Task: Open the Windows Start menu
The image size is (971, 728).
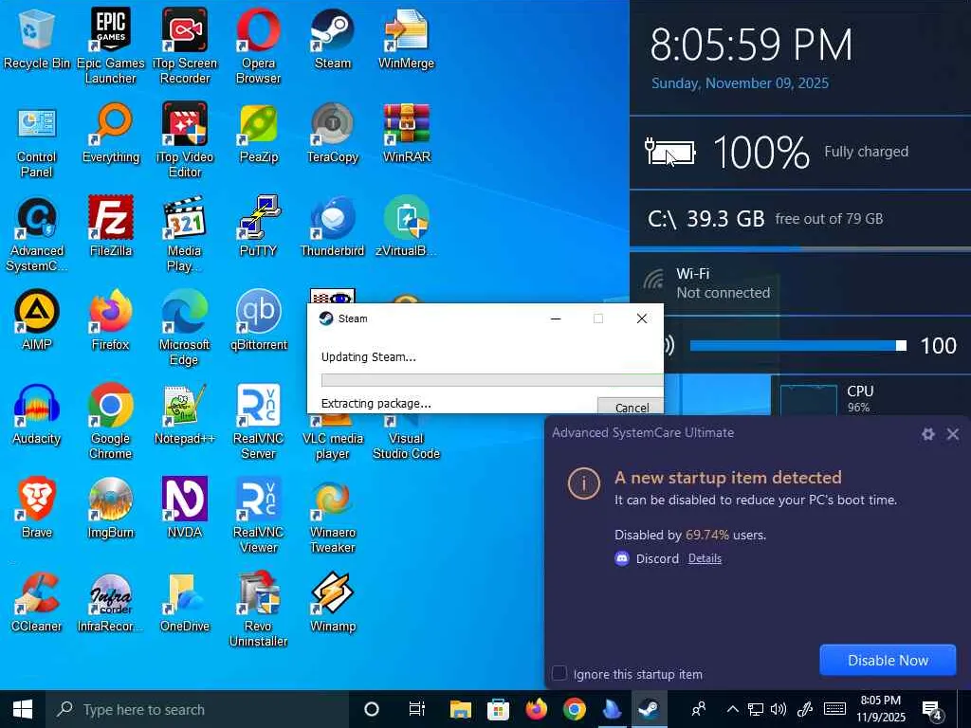Action: (x=23, y=709)
